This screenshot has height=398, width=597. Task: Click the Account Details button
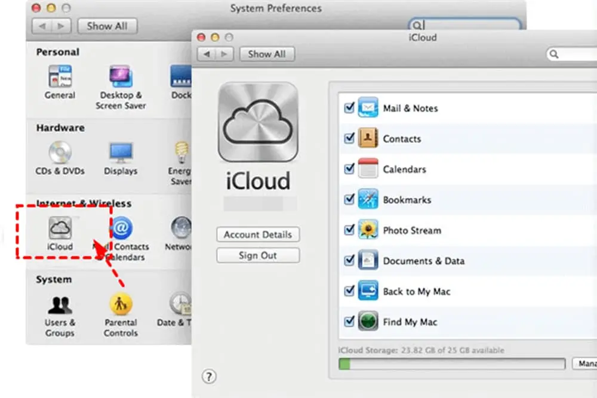click(257, 235)
